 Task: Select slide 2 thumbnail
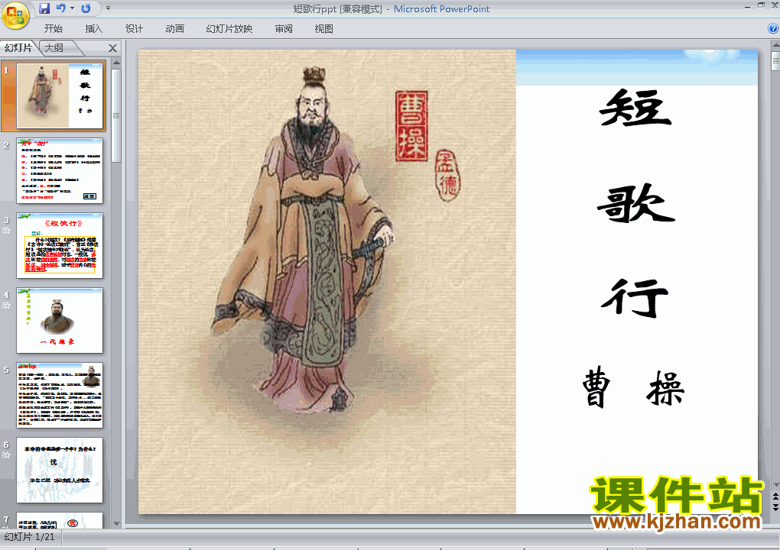point(60,171)
